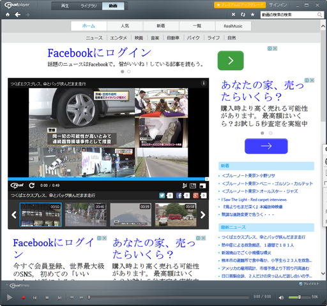The width and height of the screenshot is (327, 306).
Task: Click the orange premium upgrade button
Action: click(240, 5)
